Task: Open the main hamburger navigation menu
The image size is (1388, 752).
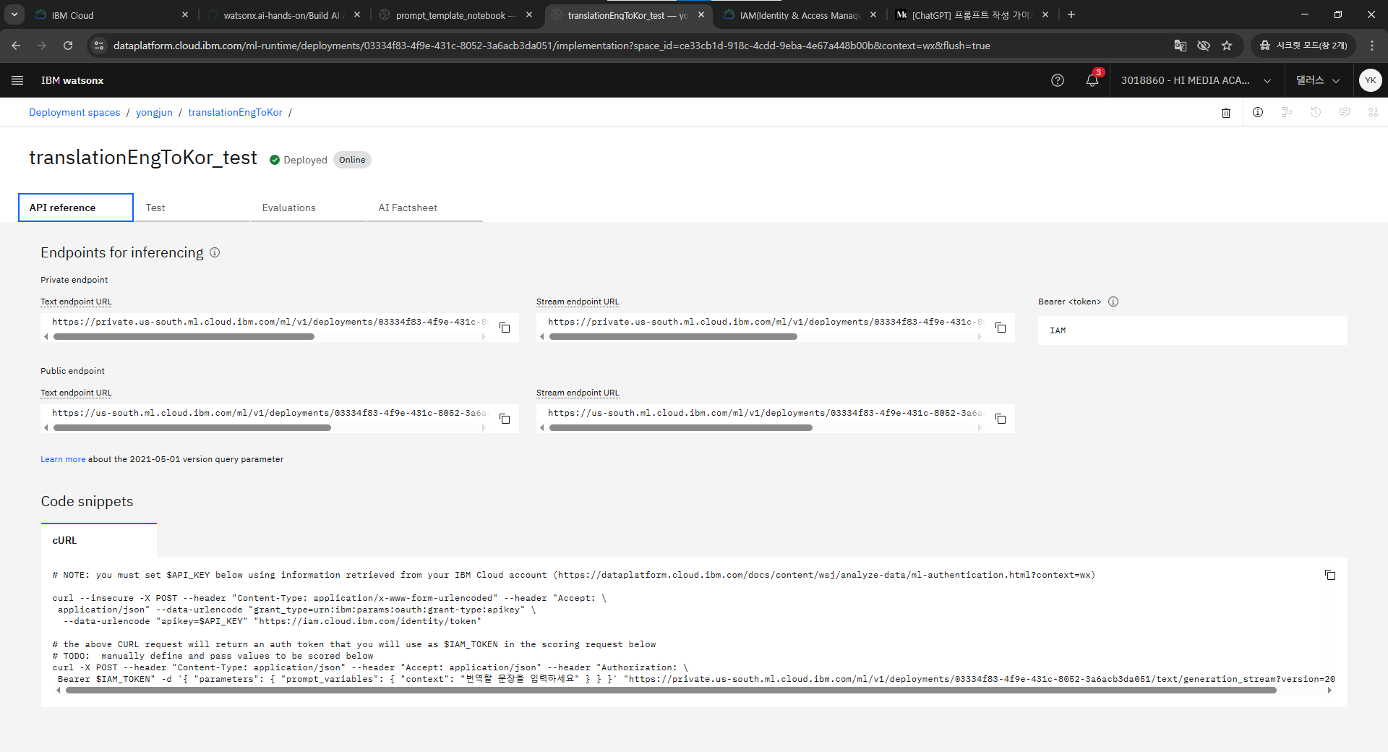Action: tap(17, 80)
